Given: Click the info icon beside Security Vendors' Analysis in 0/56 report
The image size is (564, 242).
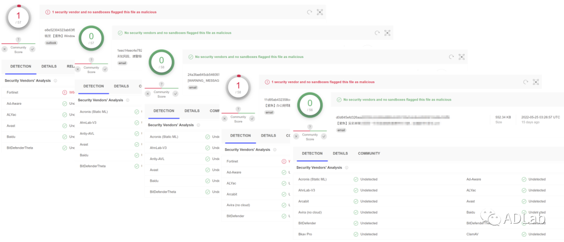Looking at the screenshot, I should tap(347, 167).
